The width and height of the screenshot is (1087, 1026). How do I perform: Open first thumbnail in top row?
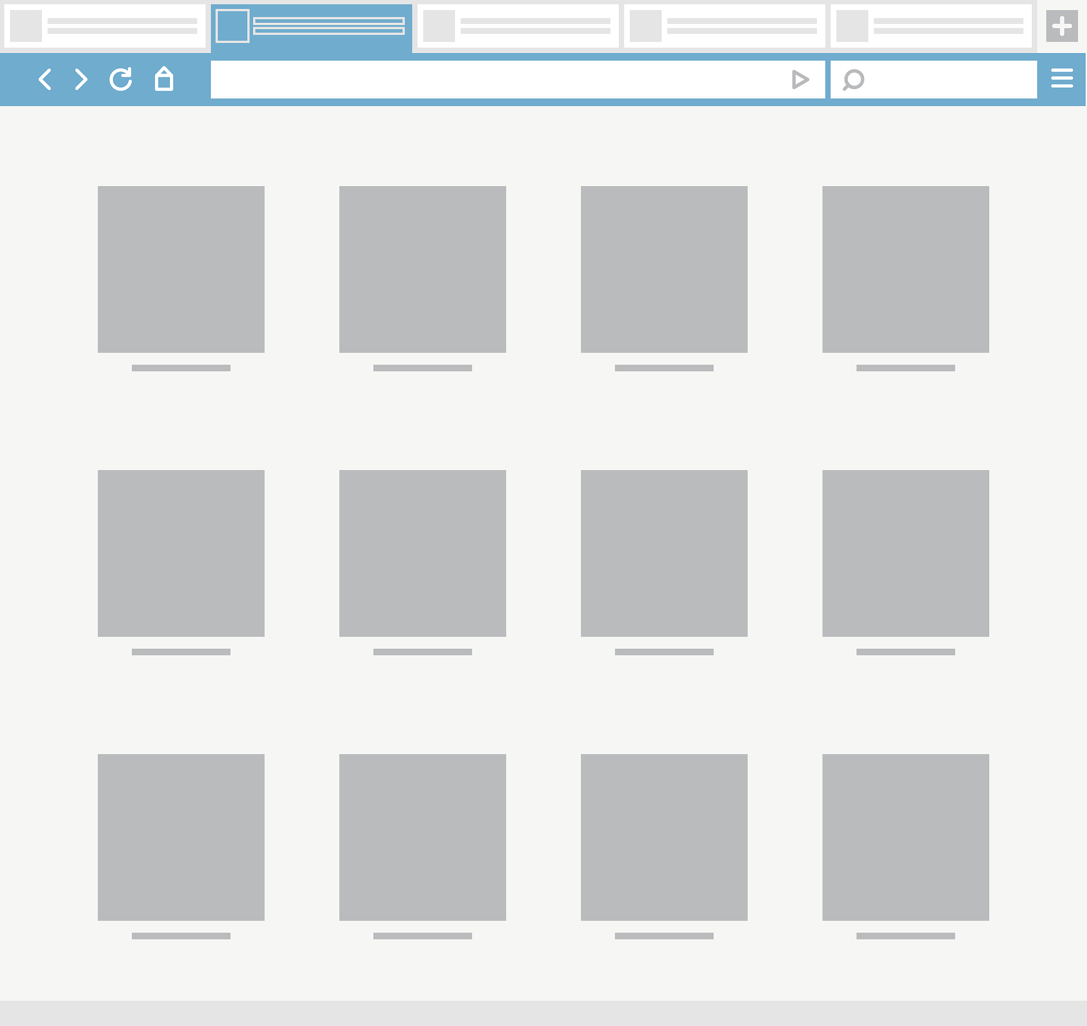coord(181,269)
